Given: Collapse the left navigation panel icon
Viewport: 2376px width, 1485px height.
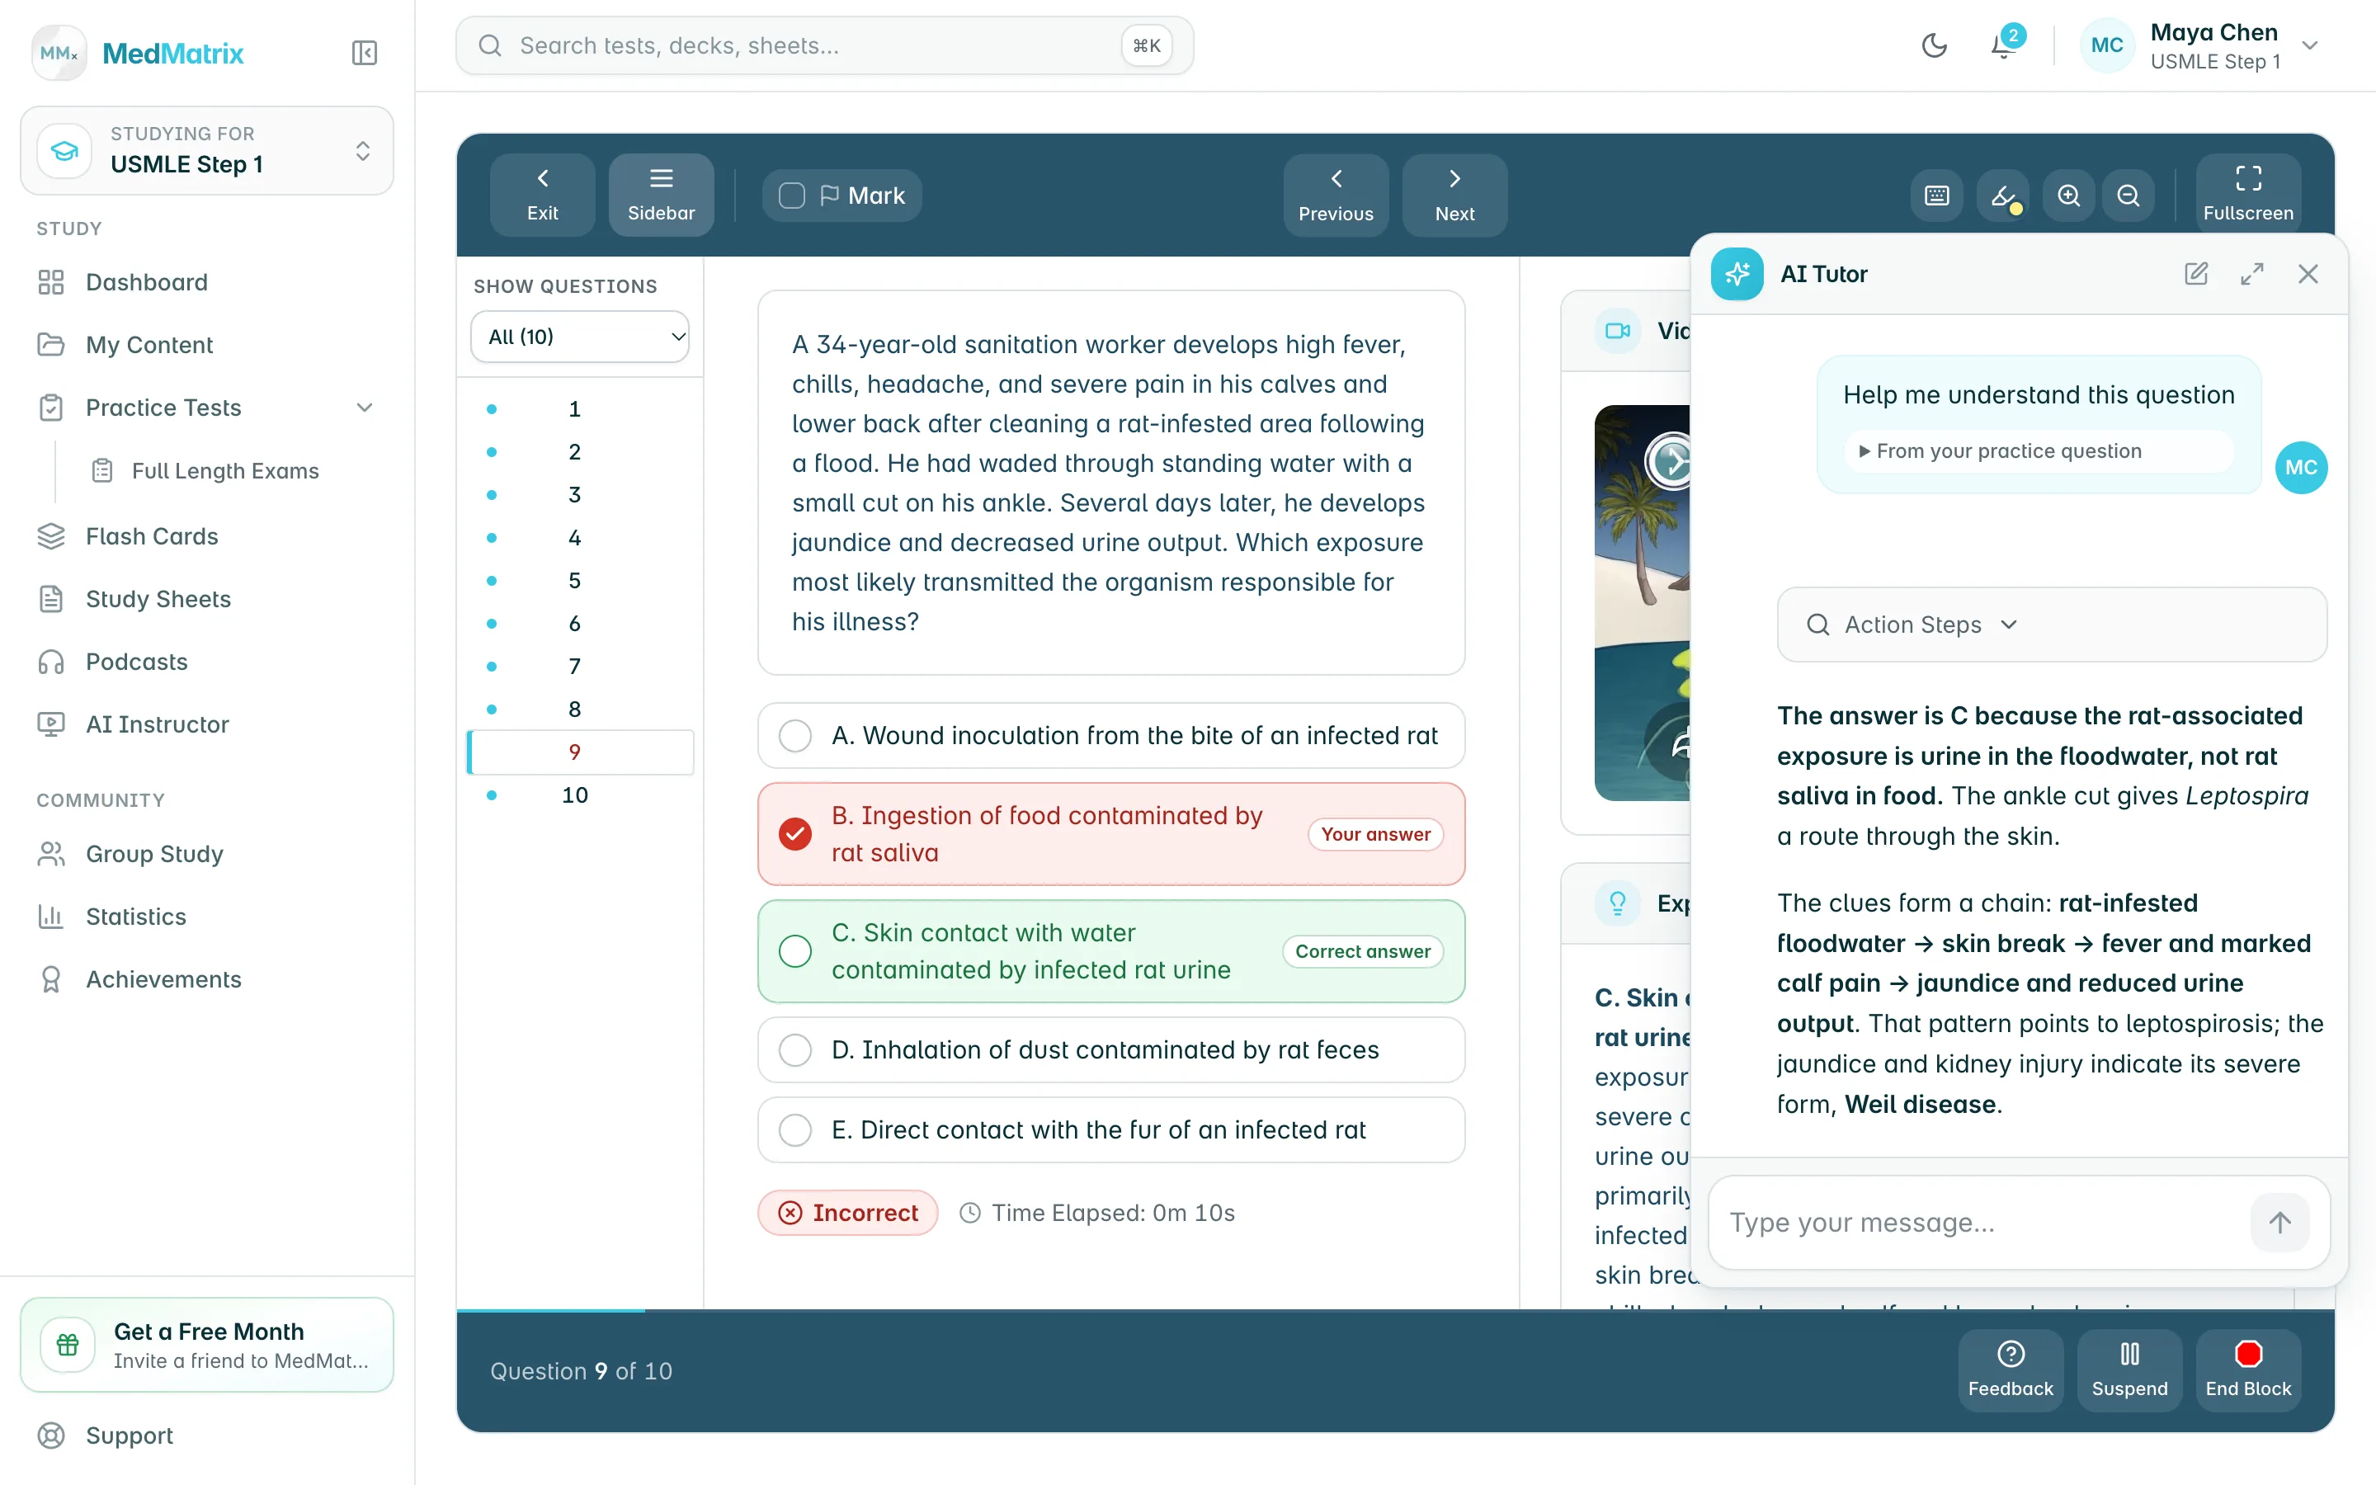Looking at the screenshot, I should 365,52.
